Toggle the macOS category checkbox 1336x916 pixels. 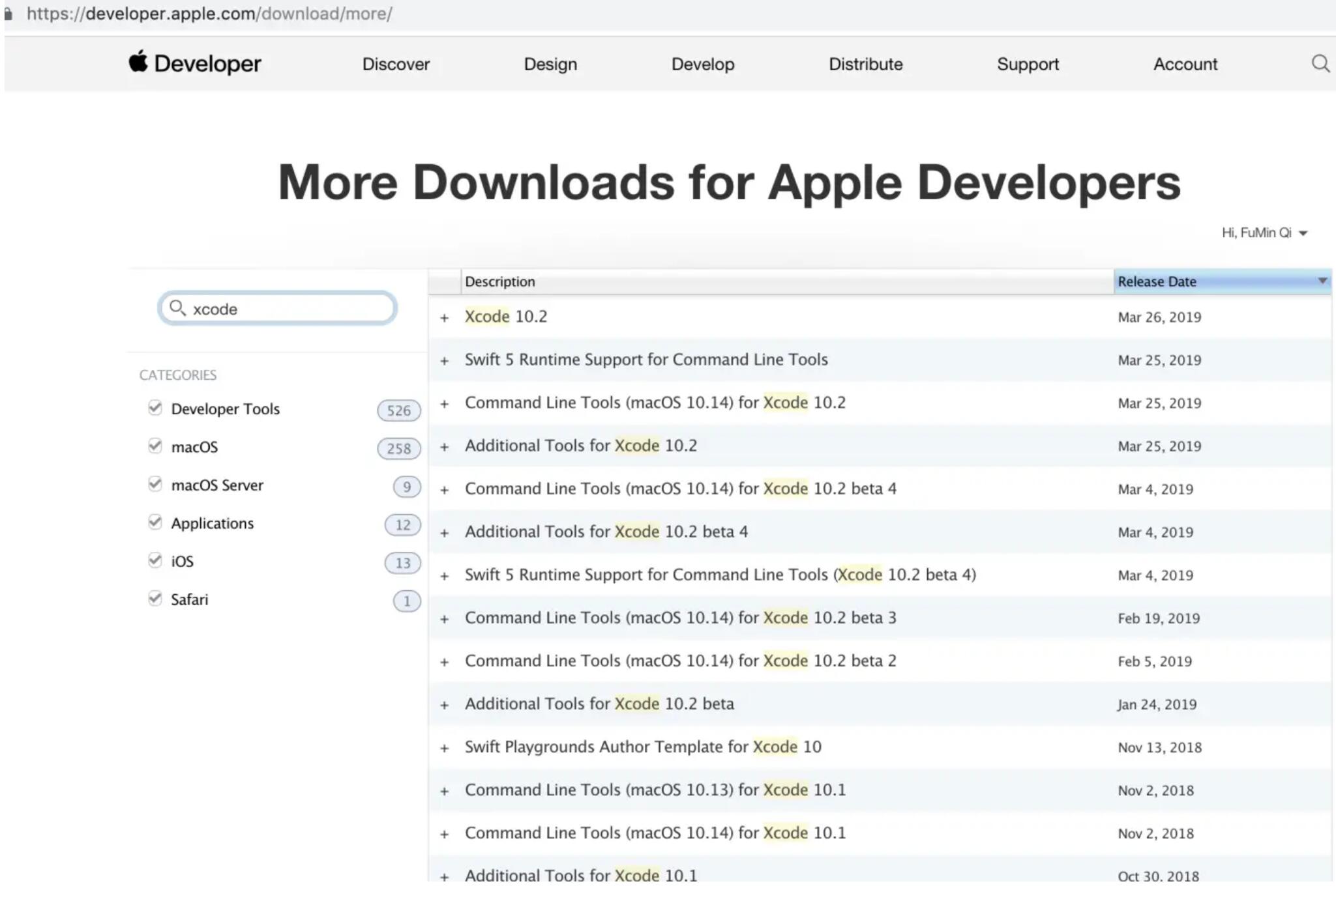click(x=155, y=446)
